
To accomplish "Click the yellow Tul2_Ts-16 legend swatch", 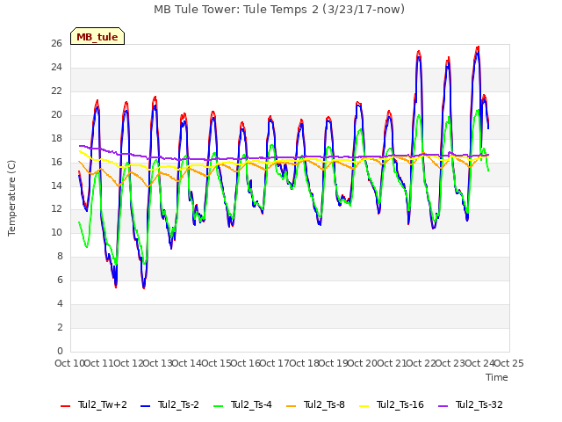I will pyautogui.click(x=364, y=406).
